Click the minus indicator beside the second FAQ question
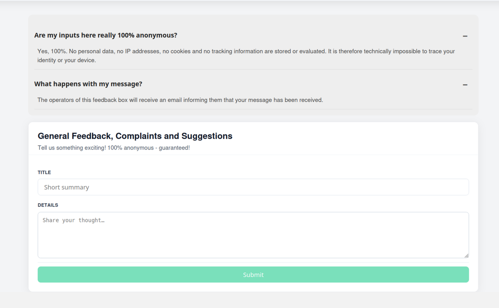The width and height of the screenshot is (499, 308). pos(464,84)
